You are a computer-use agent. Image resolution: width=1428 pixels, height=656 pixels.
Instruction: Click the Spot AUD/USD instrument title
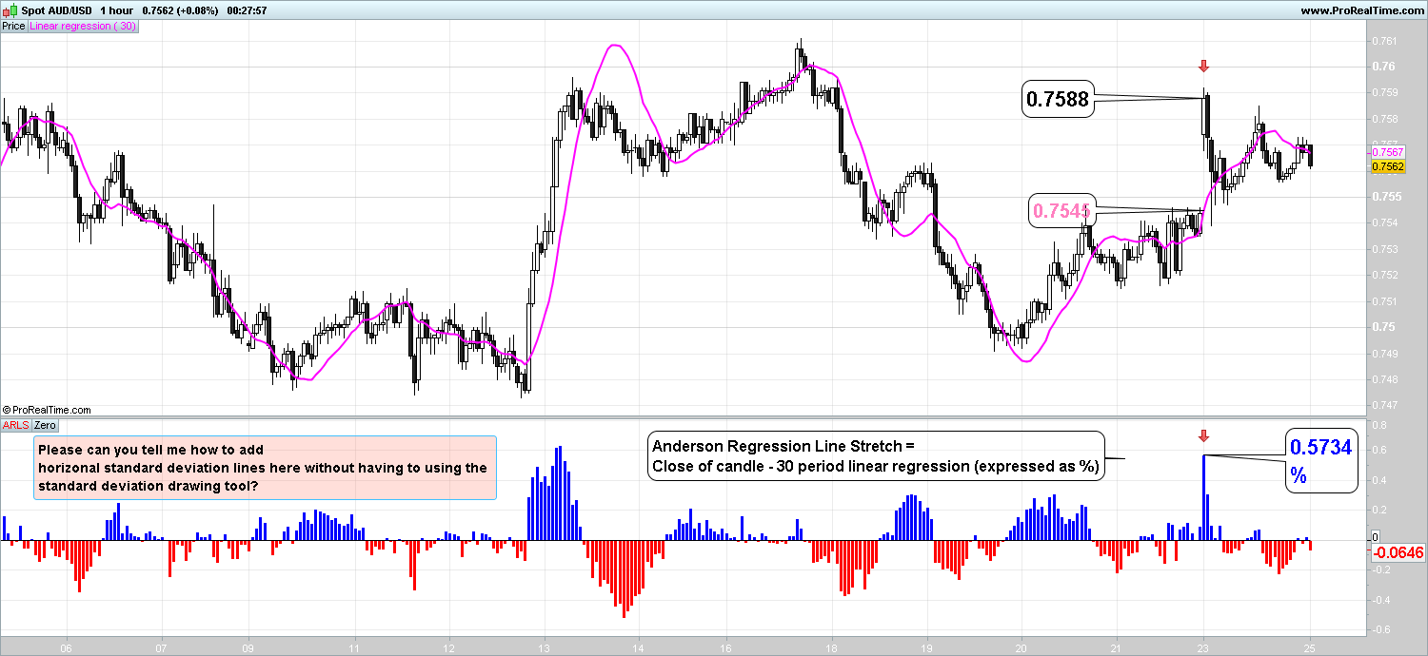[x=54, y=10]
